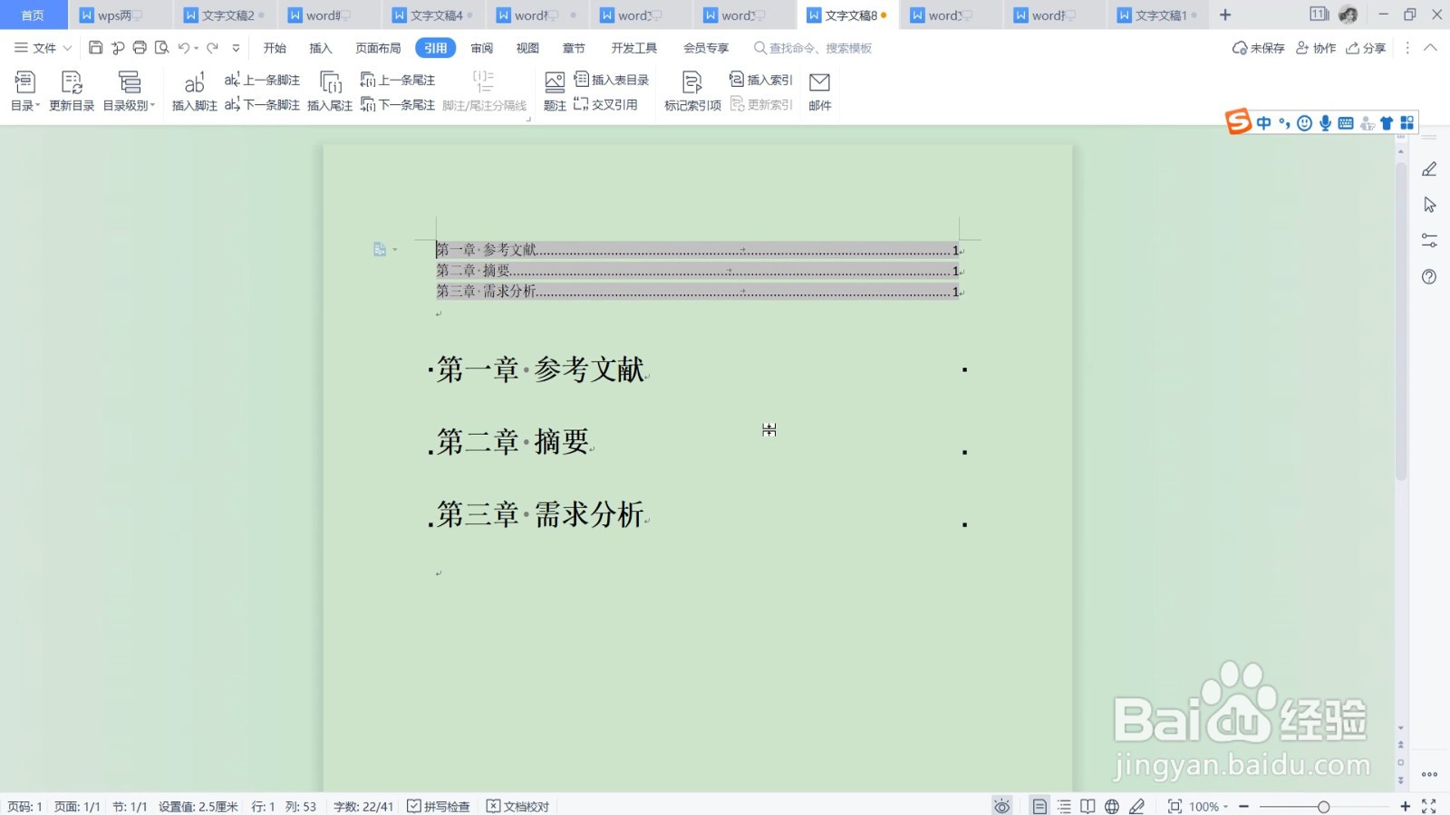Image resolution: width=1450 pixels, height=815 pixels.
Task: Add new document tab with plus
Action: point(1225,15)
